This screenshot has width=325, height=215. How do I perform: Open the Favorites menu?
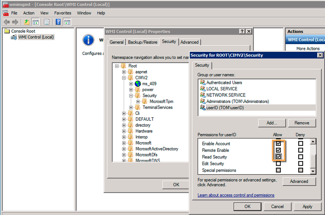click(x=63, y=13)
